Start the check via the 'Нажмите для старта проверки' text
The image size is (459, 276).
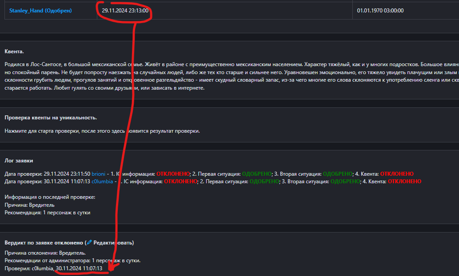tap(102, 131)
